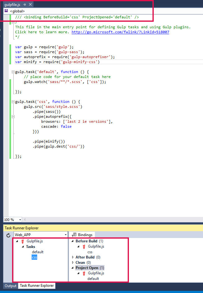Click the gulp icon under Project Open
Screen dimensions: 203x293
coord(84,273)
